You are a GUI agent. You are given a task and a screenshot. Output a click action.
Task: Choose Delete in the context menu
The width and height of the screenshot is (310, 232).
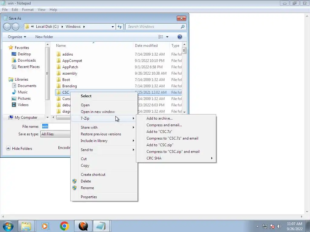pos(104,181)
